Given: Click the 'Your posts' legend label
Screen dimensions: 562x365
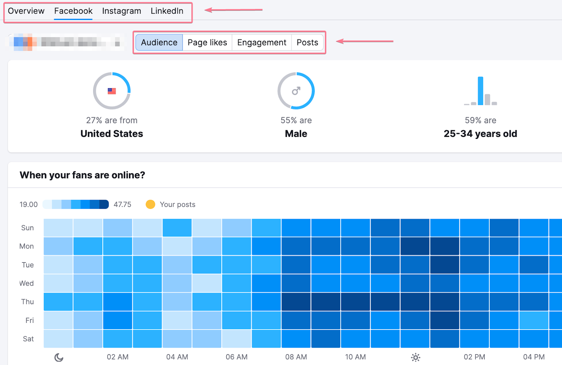Looking at the screenshot, I should 177,204.
